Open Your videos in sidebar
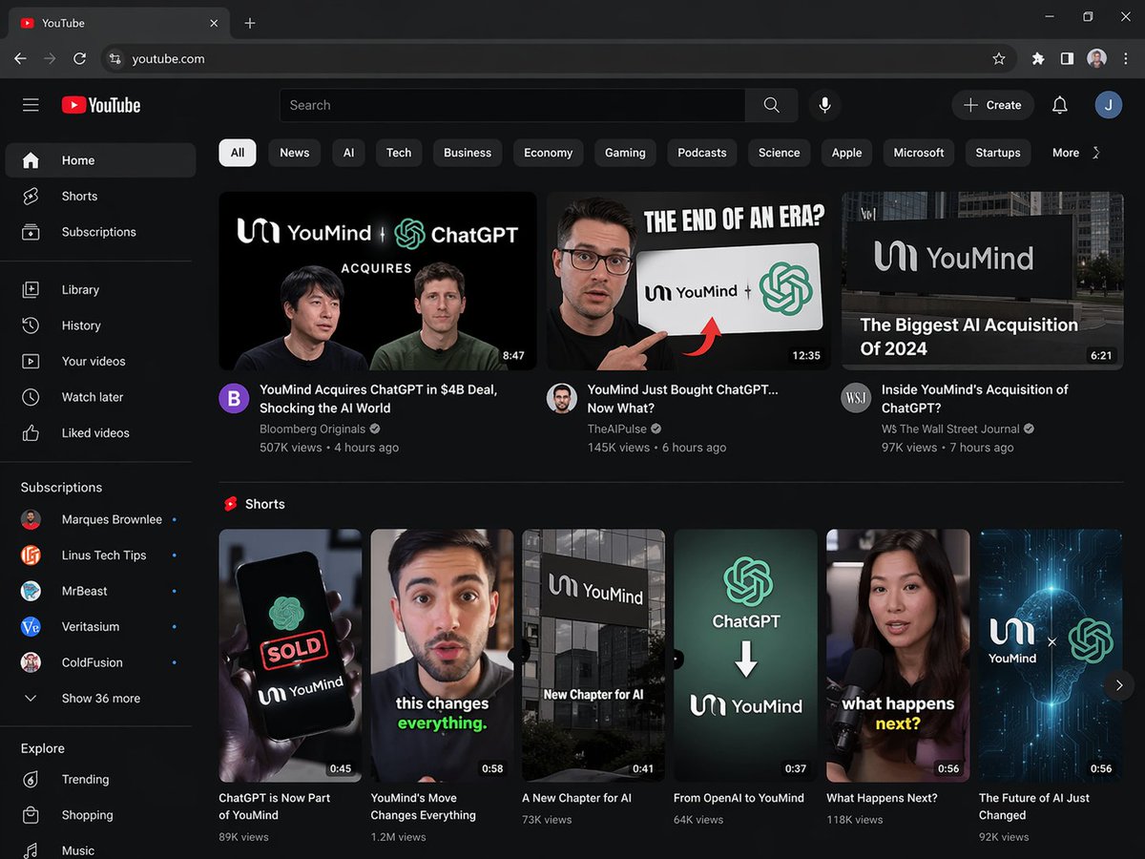The width and height of the screenshot is (1145, 859). (x=100, y=361)
